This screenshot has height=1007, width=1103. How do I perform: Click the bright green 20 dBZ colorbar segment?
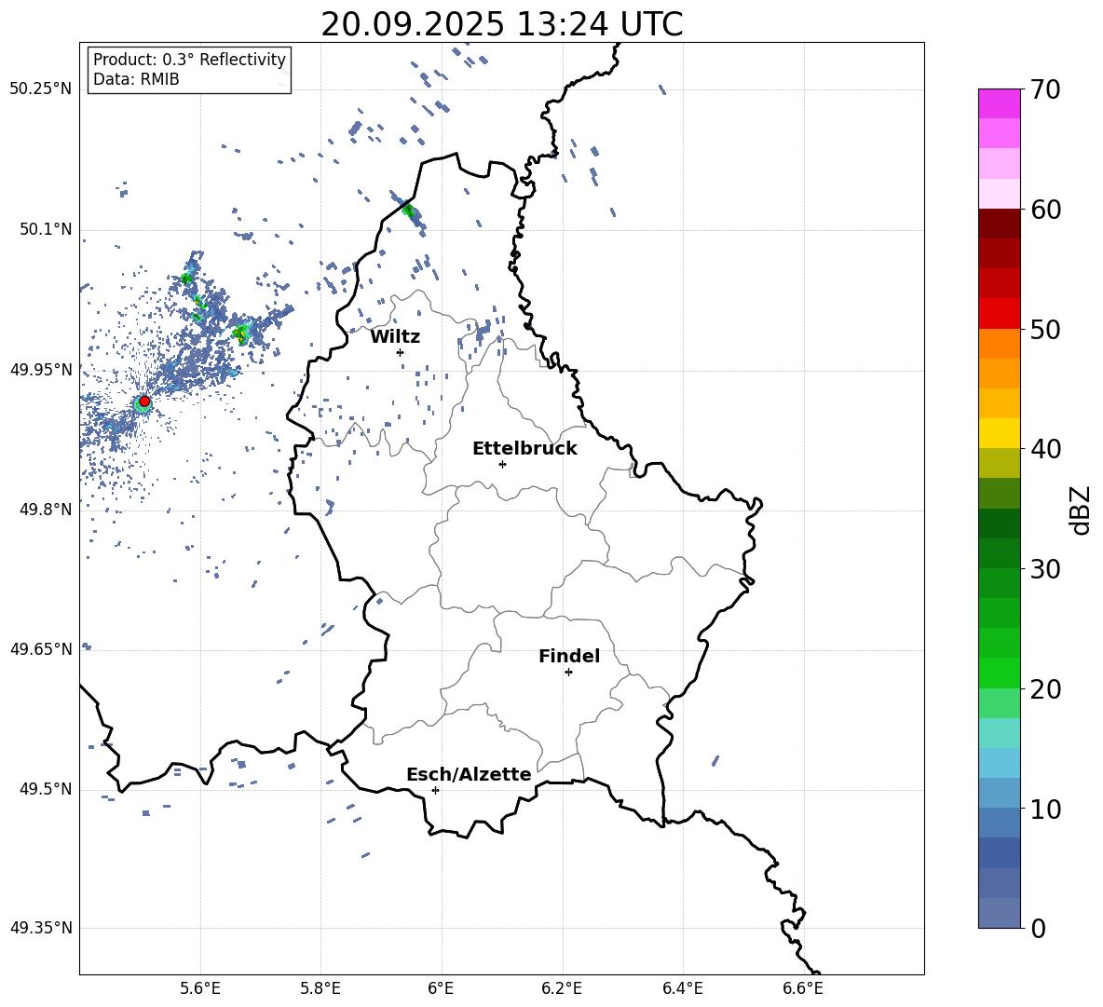tap(999, 673)
